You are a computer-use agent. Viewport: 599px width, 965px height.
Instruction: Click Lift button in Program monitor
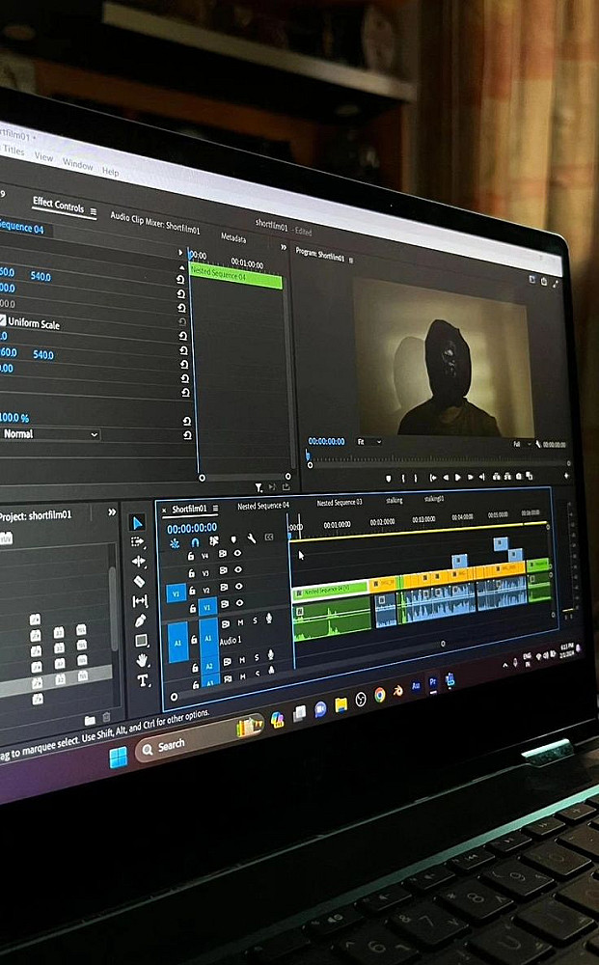point(497,476)
